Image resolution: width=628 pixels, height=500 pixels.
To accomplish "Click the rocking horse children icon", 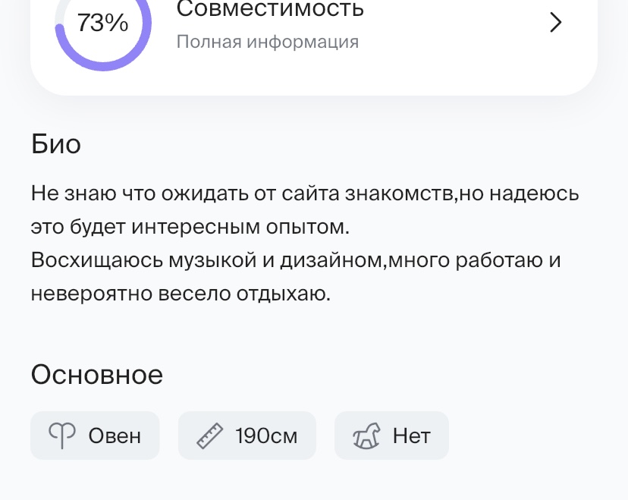I will point(366,436).
